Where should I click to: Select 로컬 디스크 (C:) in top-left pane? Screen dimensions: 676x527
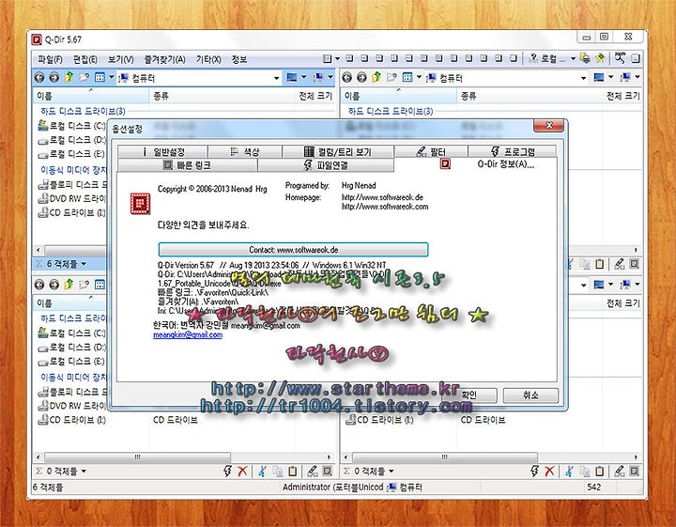(71, 126)
